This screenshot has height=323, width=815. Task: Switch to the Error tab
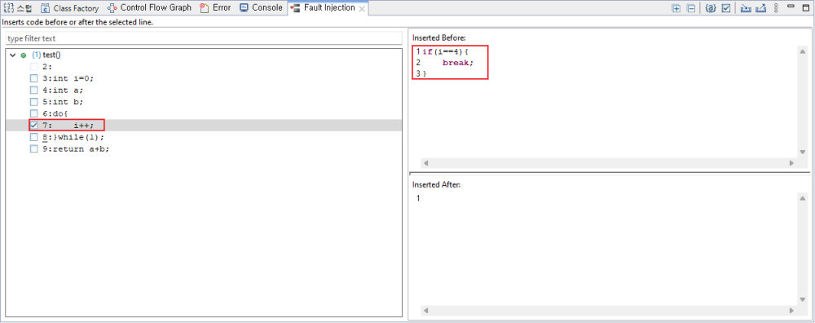[x=216, y=8]
